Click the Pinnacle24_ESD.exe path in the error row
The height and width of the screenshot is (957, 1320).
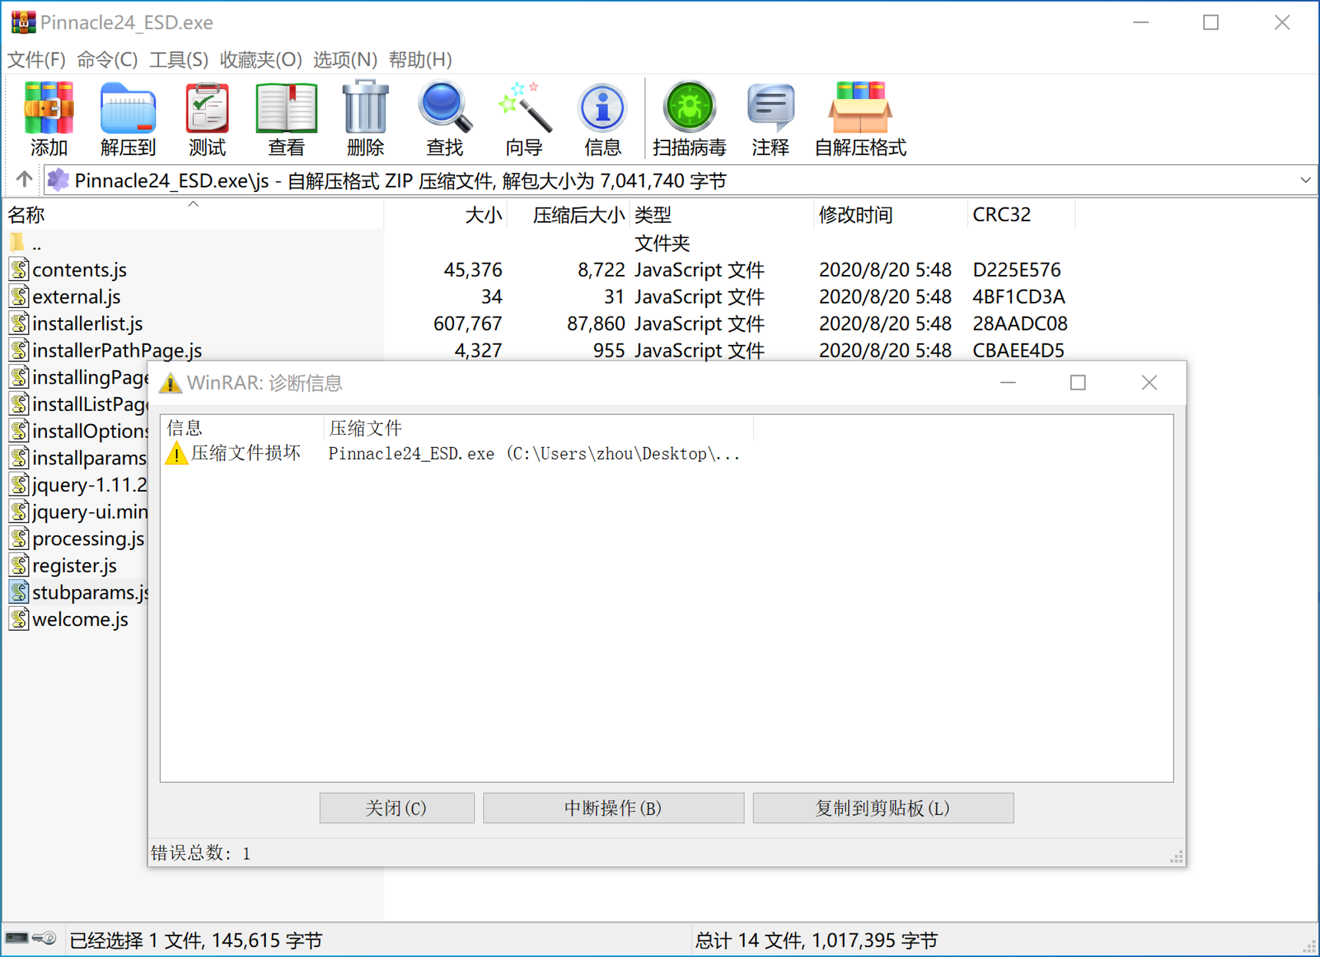click(534, 454)
